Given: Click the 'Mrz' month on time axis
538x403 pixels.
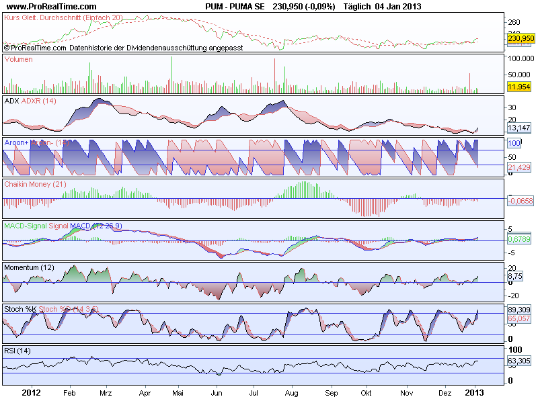Looking at the screenshot, I should [106, 393].
